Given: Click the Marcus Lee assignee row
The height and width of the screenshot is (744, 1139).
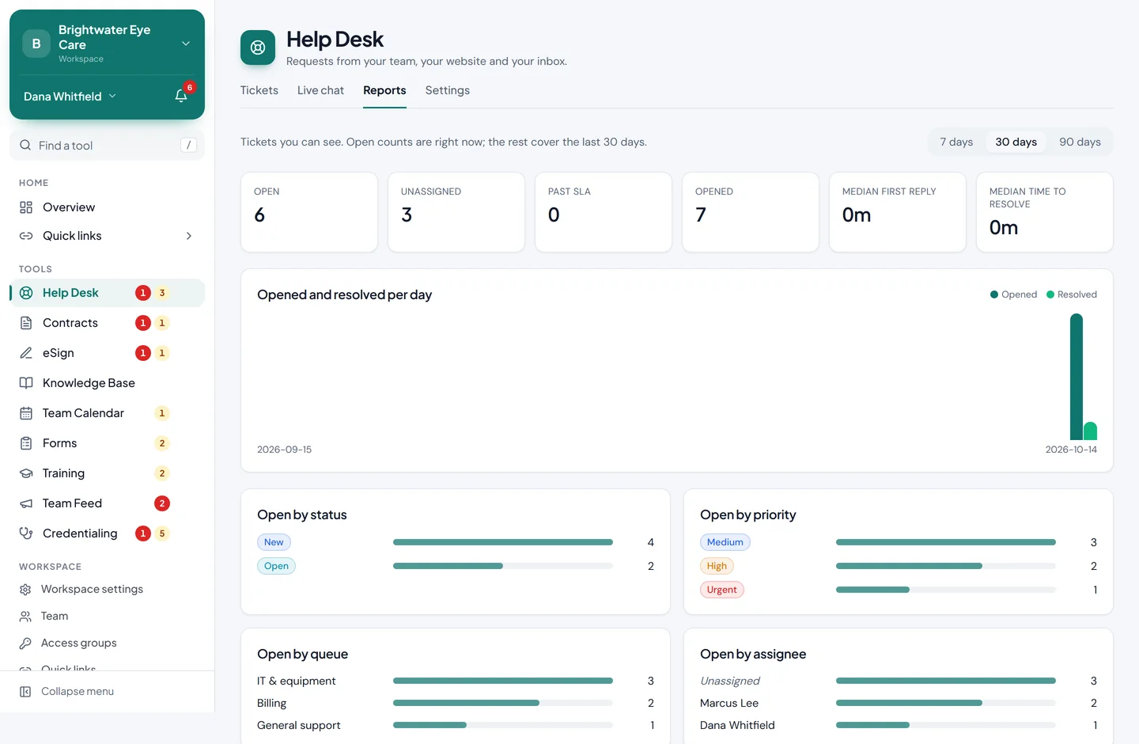Looking at the screenshot, I should [899, 703].
